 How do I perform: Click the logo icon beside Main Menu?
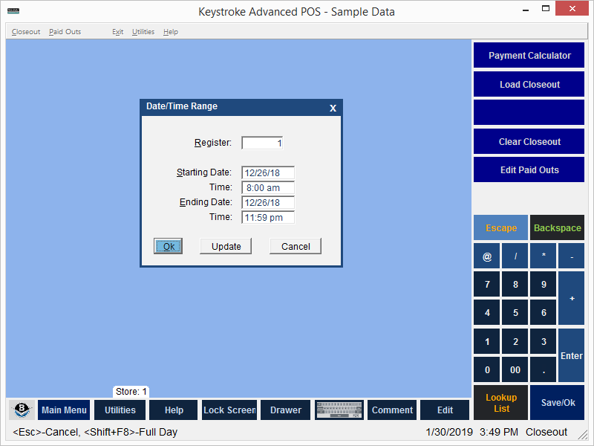pyautogui.click(x=22, y=410)
